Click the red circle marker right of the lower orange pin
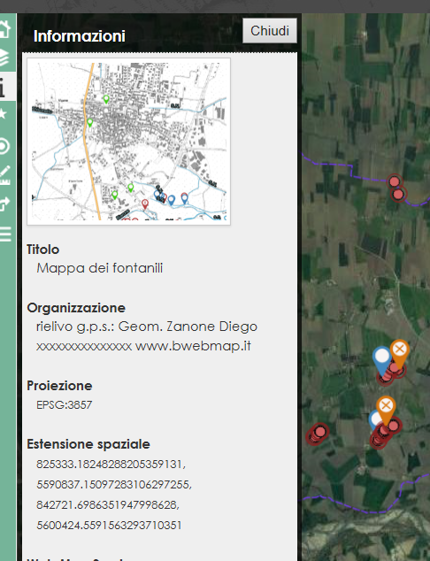The image size is (430, 561). coord(394,426)
